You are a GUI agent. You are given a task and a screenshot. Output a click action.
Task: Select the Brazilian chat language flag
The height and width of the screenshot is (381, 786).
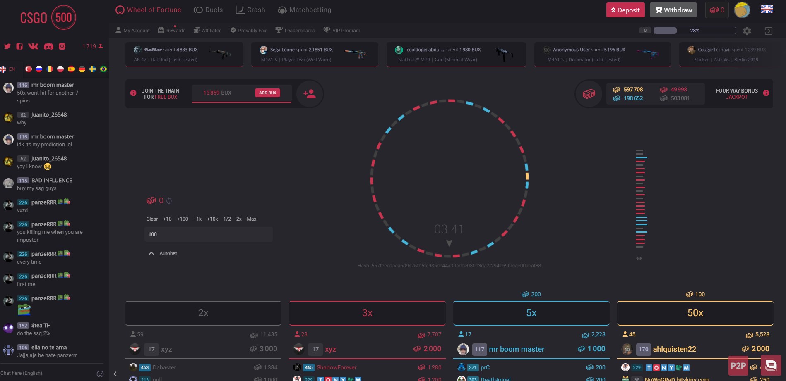click(x=103, y=69)
